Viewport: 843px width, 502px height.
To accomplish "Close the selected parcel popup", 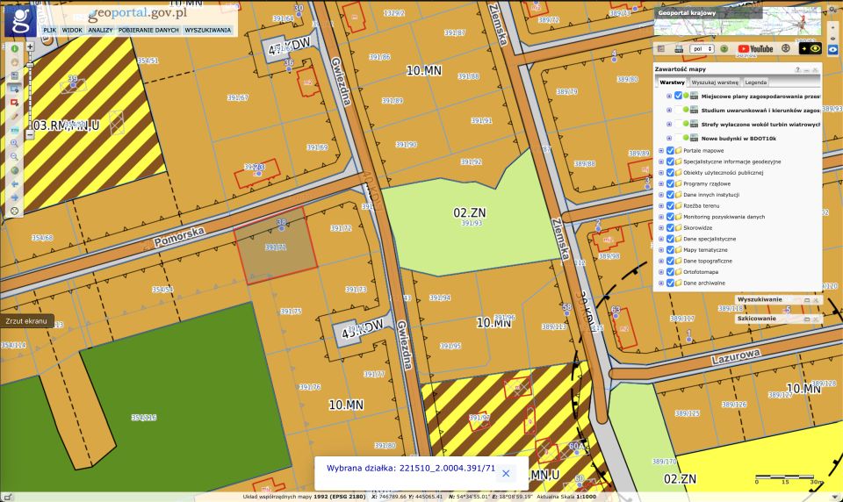I will (x=506, y=473).
